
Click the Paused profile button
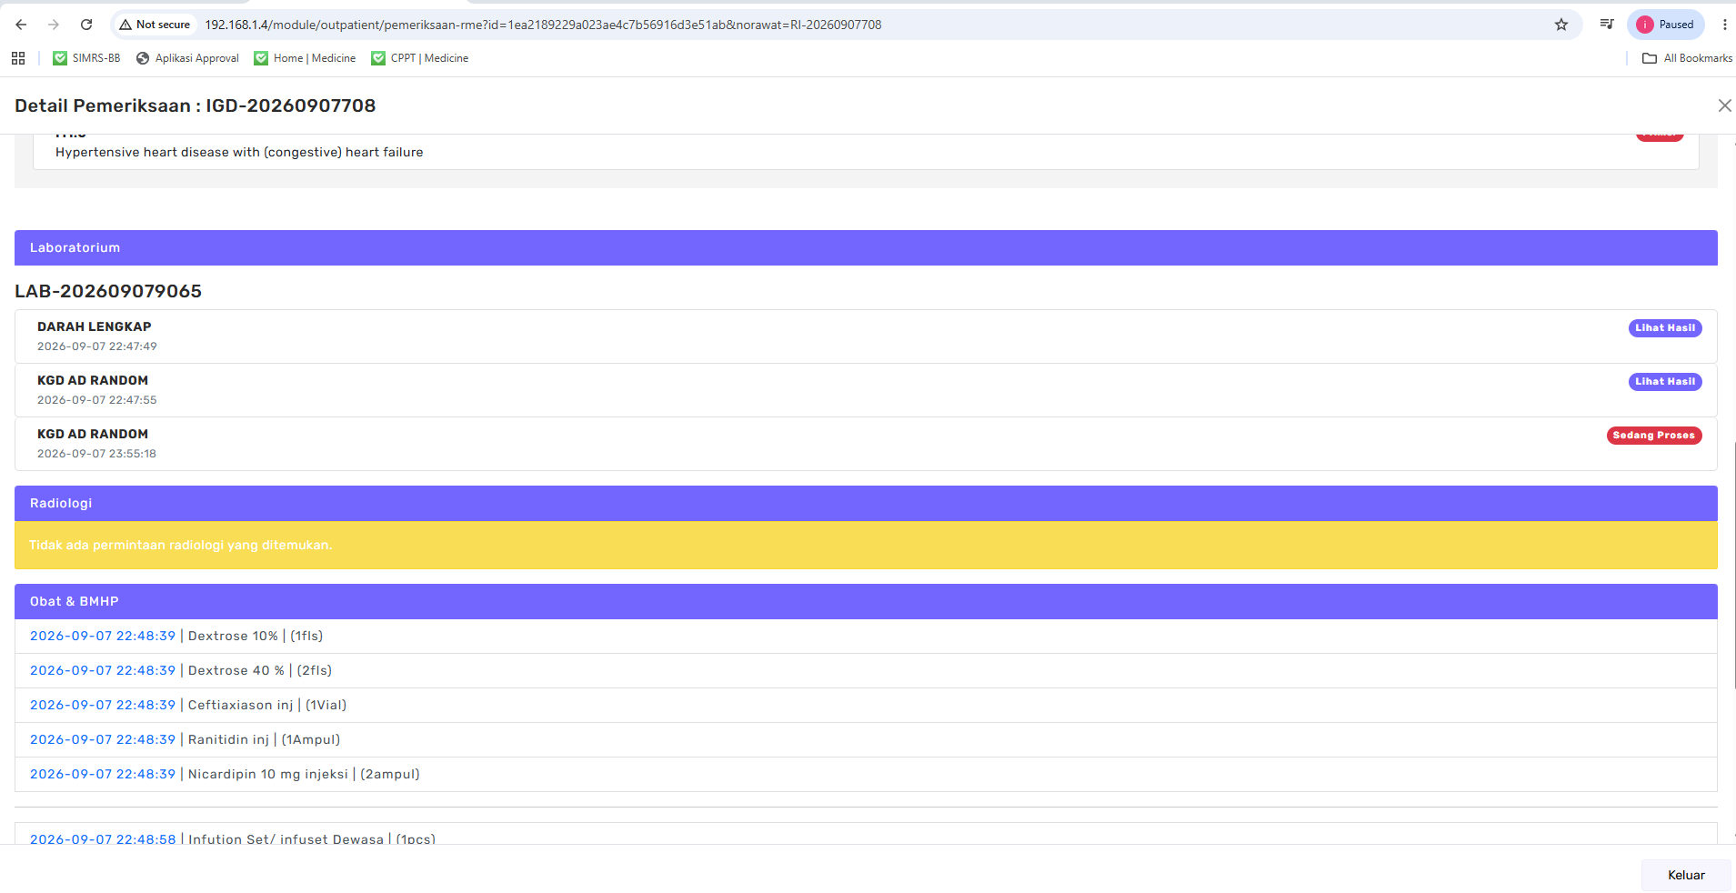click(1666, 25)
